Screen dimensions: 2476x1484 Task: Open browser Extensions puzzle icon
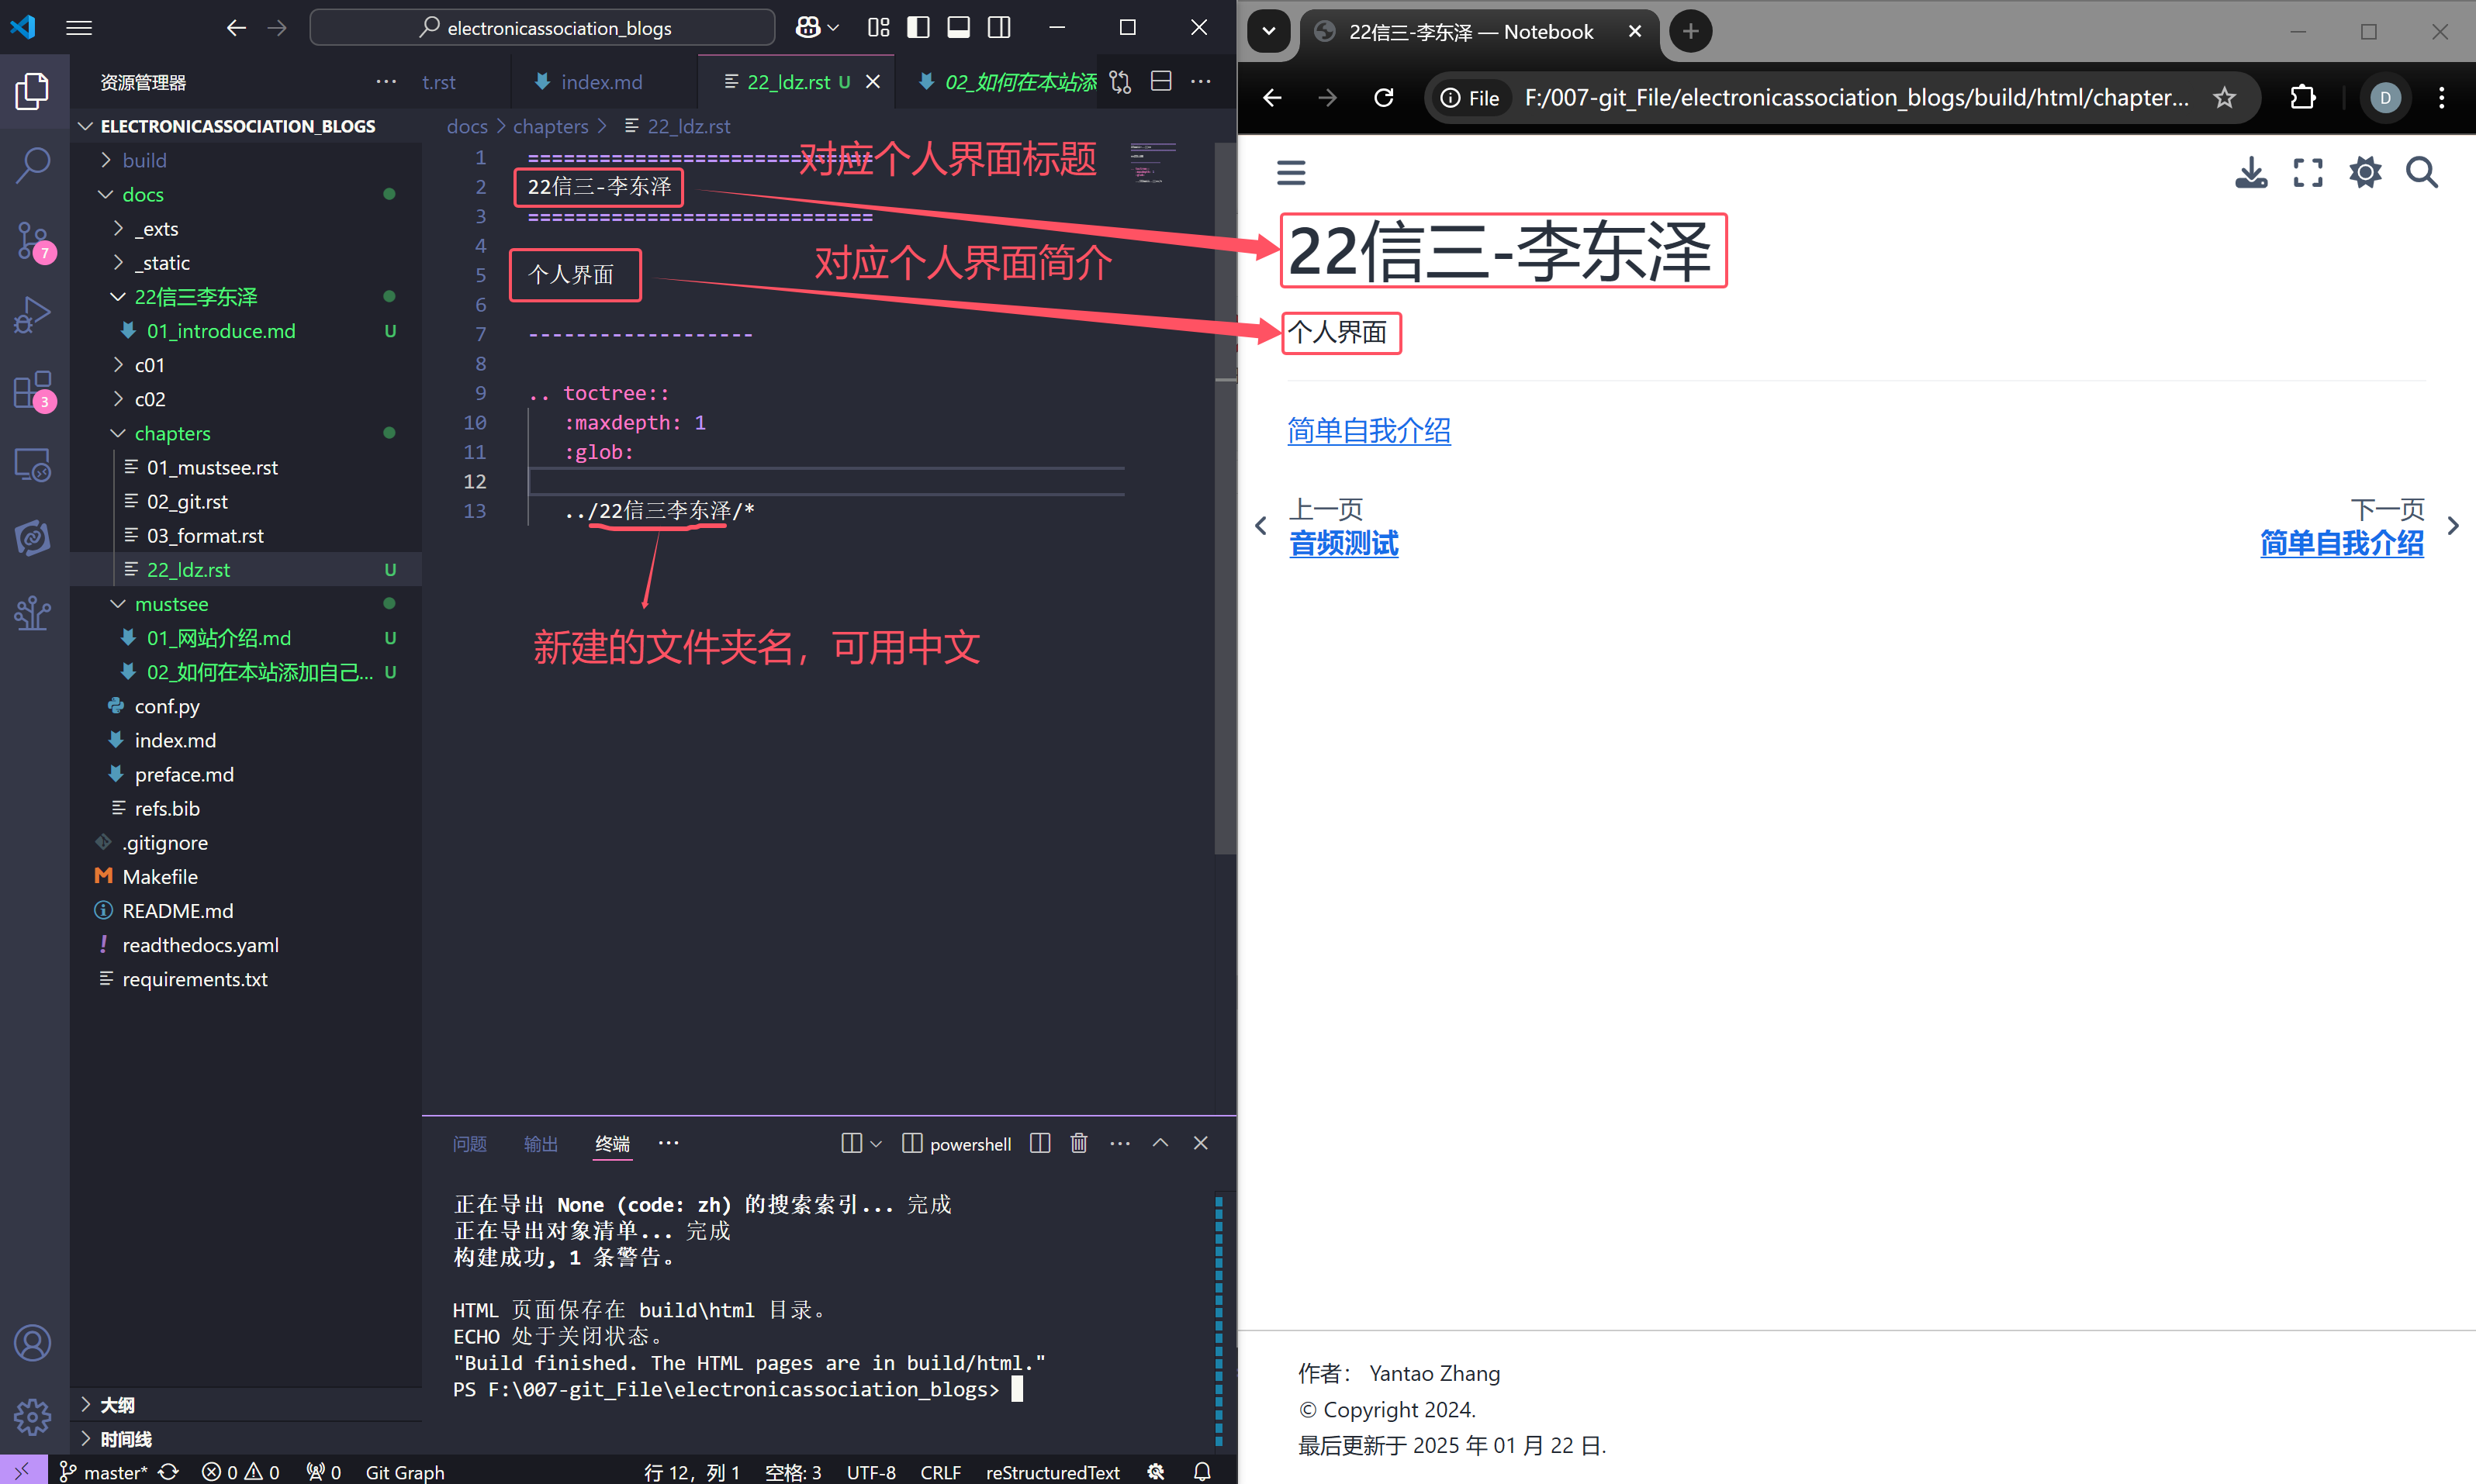(2302, 97)
